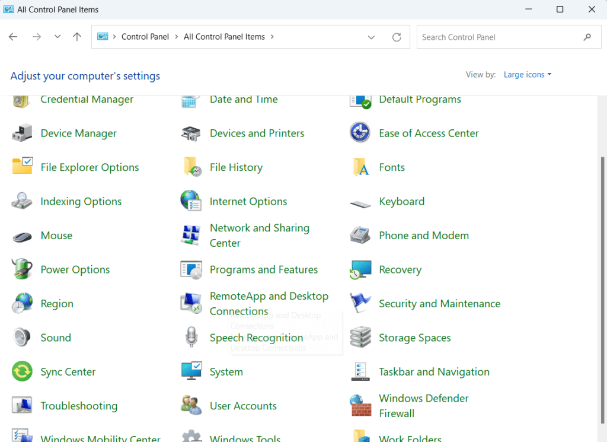Go up one level with Up arrow
The height and width of the screenshot is (442, 607).
click(x=77, y=37)
